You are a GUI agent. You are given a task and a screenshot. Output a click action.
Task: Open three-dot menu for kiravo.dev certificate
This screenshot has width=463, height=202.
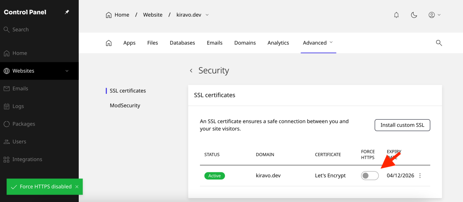pyautogui.click(x=420, y=176)
